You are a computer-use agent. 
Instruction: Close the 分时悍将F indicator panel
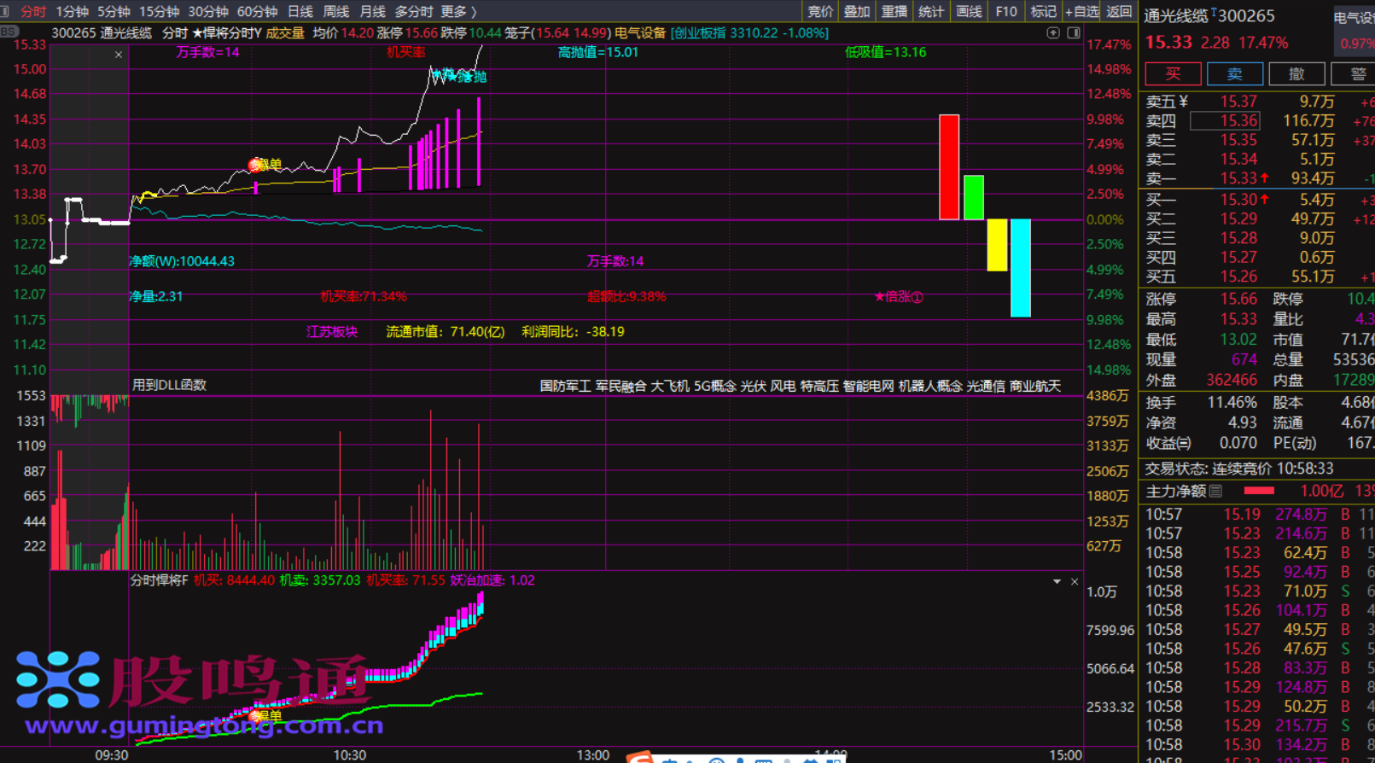pos(1075,581)
